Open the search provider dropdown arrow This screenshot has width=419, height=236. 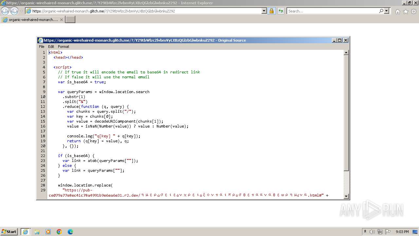tap(387, 11)
